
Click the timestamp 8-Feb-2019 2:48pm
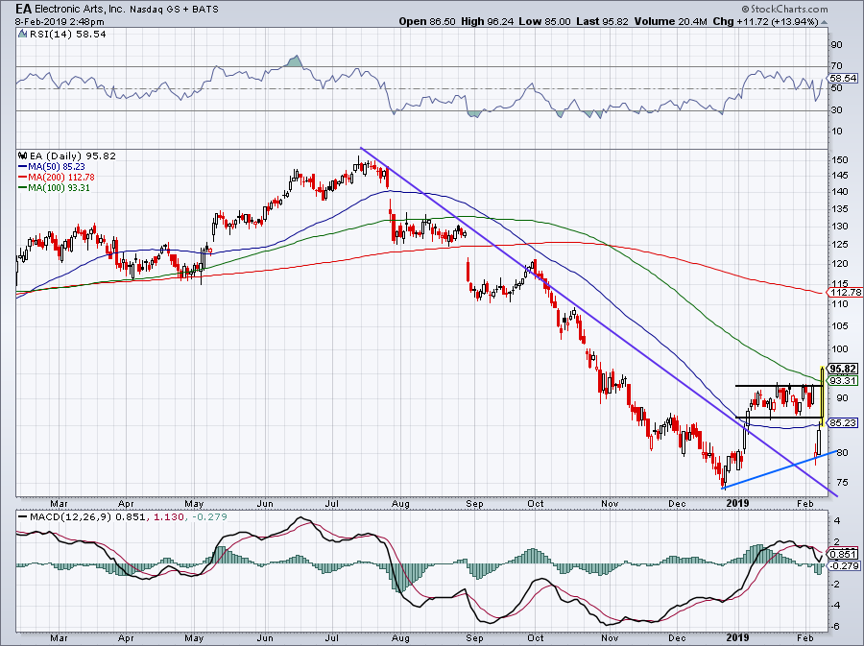60,22
